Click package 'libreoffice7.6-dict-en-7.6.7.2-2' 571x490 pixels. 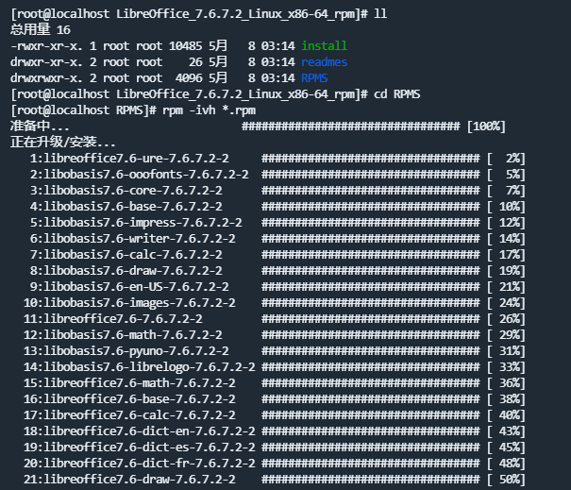click(149, 431)
